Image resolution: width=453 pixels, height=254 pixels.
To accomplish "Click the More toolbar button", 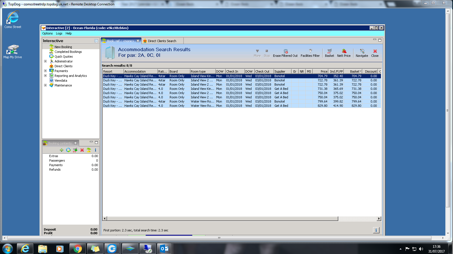I will 257,53.
